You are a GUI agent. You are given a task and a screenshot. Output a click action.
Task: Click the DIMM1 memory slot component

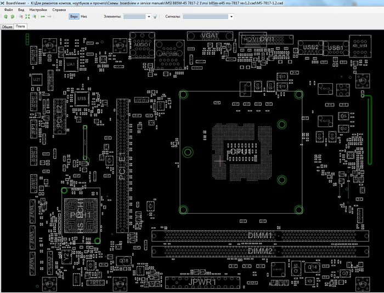tap(259, 235)
